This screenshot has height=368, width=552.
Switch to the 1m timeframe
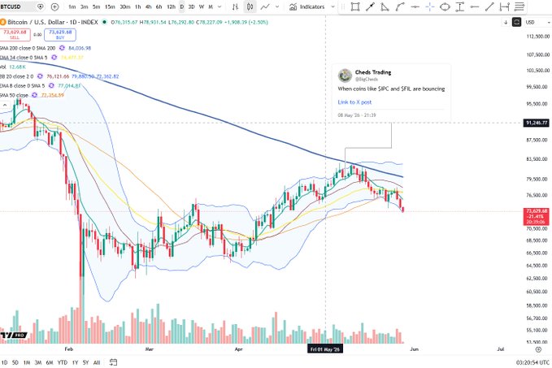(x=72, y=6)
